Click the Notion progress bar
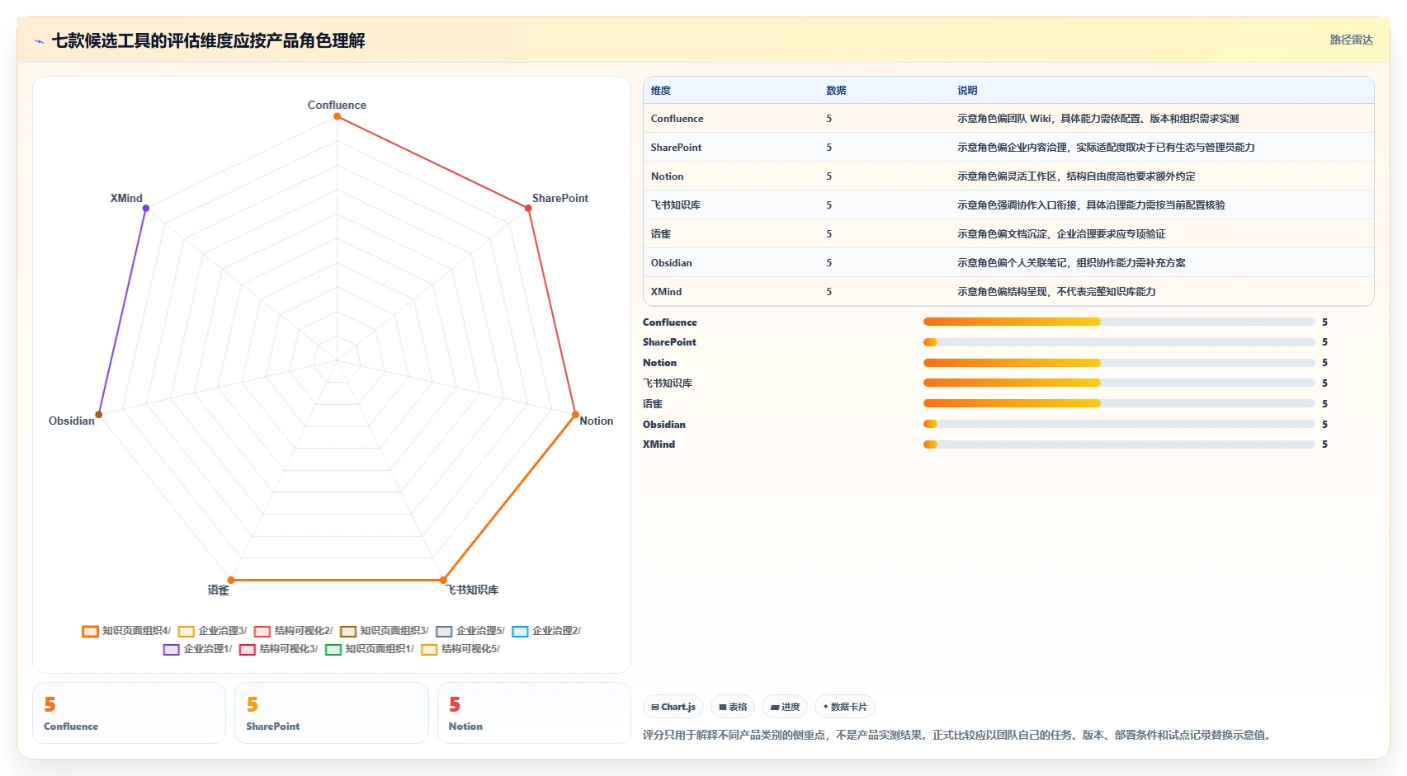This screenshot has height=776, width=1407. coord(1119,363)
